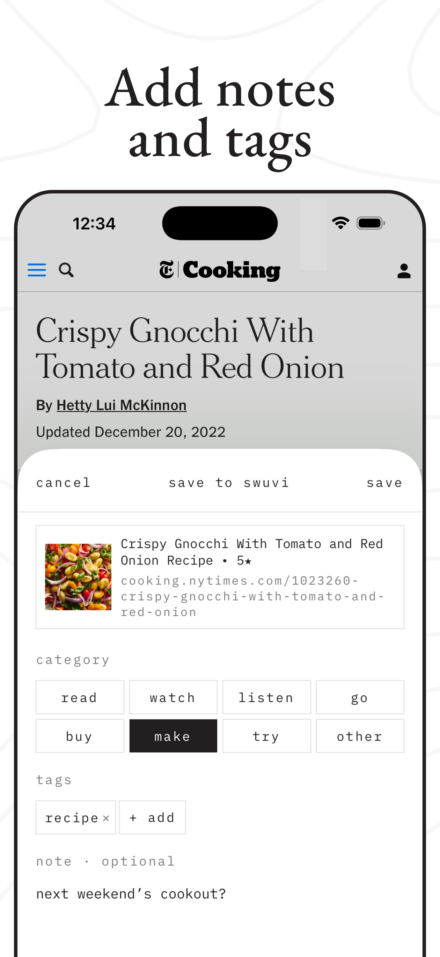Add a new tag
Image resolution: width=440 pixels, height=957 pixels.
point(153,817)
